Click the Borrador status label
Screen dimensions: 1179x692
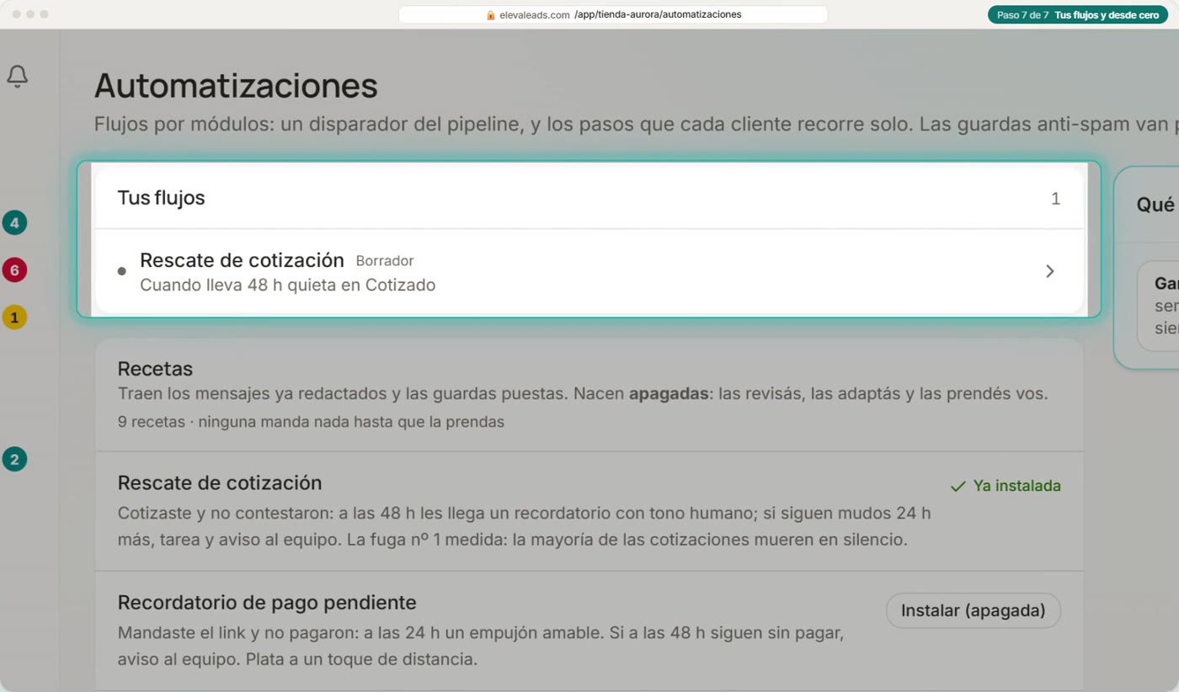click(x=385, y=261)
